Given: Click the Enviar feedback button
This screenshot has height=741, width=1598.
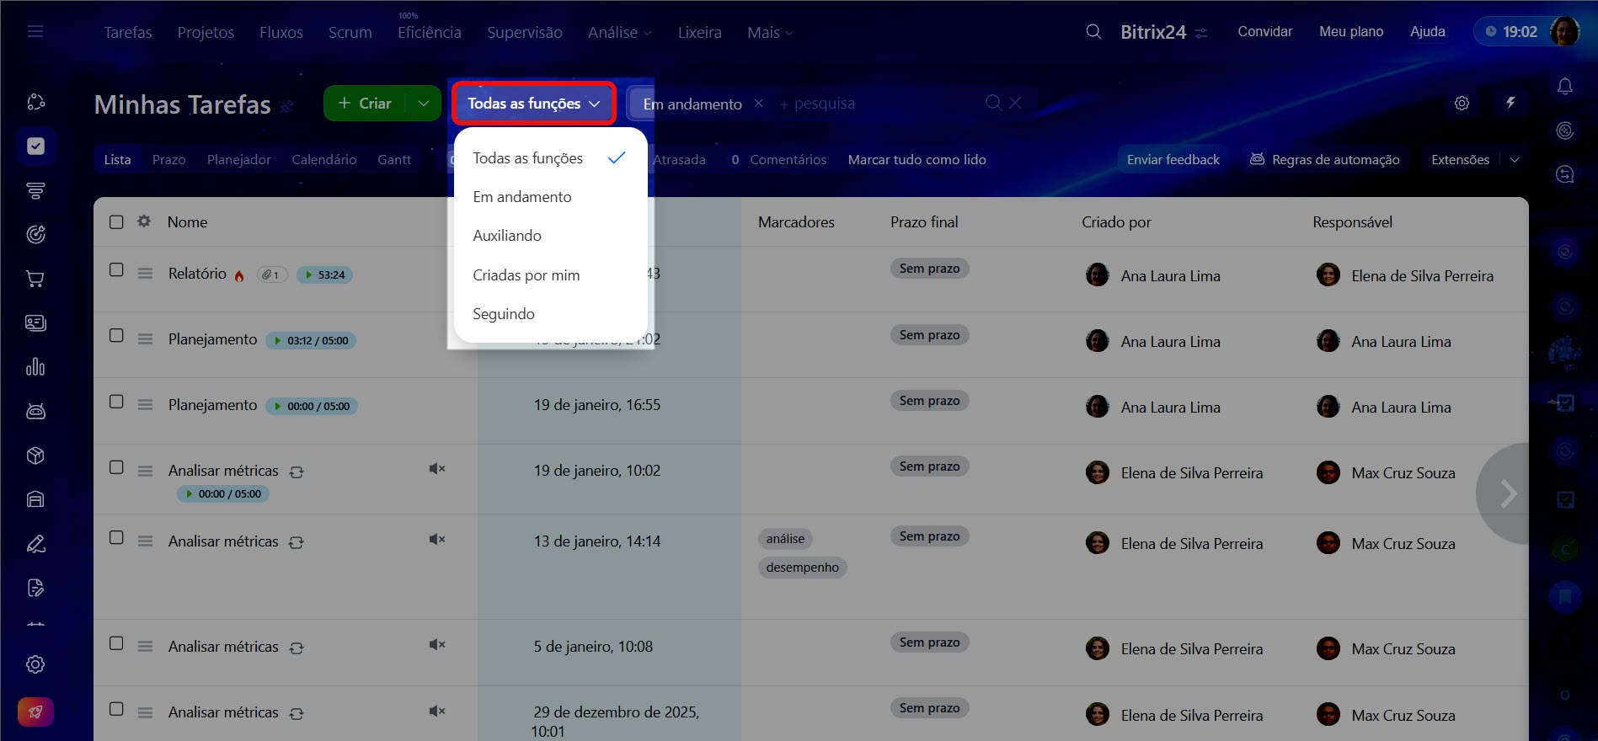Looking at the screenshot, I should click(x=1173, y=160).
